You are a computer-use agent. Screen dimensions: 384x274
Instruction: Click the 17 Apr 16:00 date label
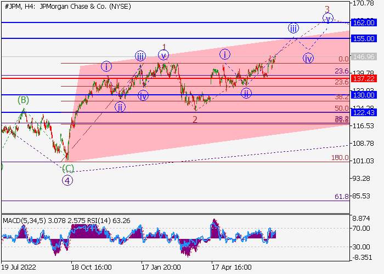pyautogui.click(x=231, y=267)
